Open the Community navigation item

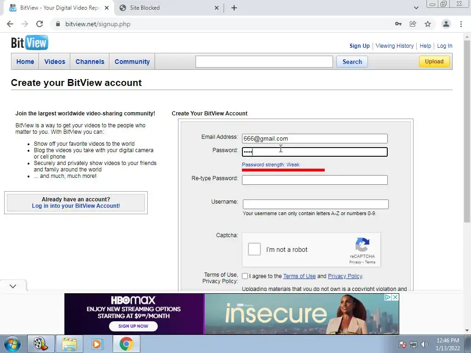tap(132, 62)
